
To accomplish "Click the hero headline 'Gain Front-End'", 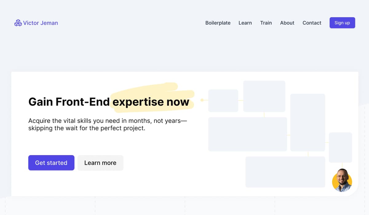I will click(68, 102).
